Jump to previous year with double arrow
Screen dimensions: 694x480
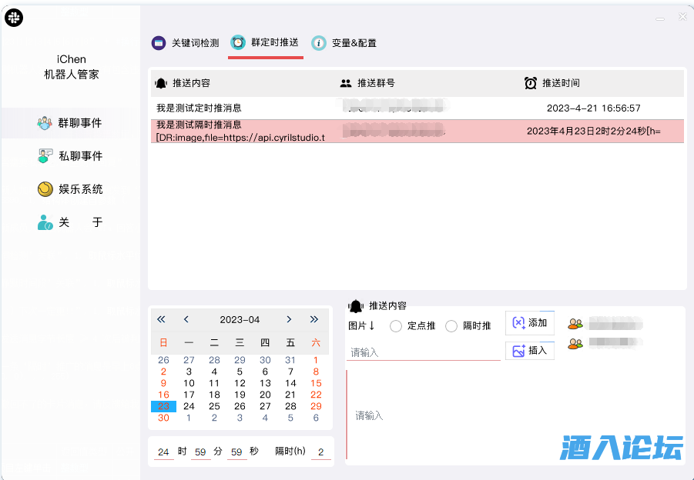tap(161, 319)
